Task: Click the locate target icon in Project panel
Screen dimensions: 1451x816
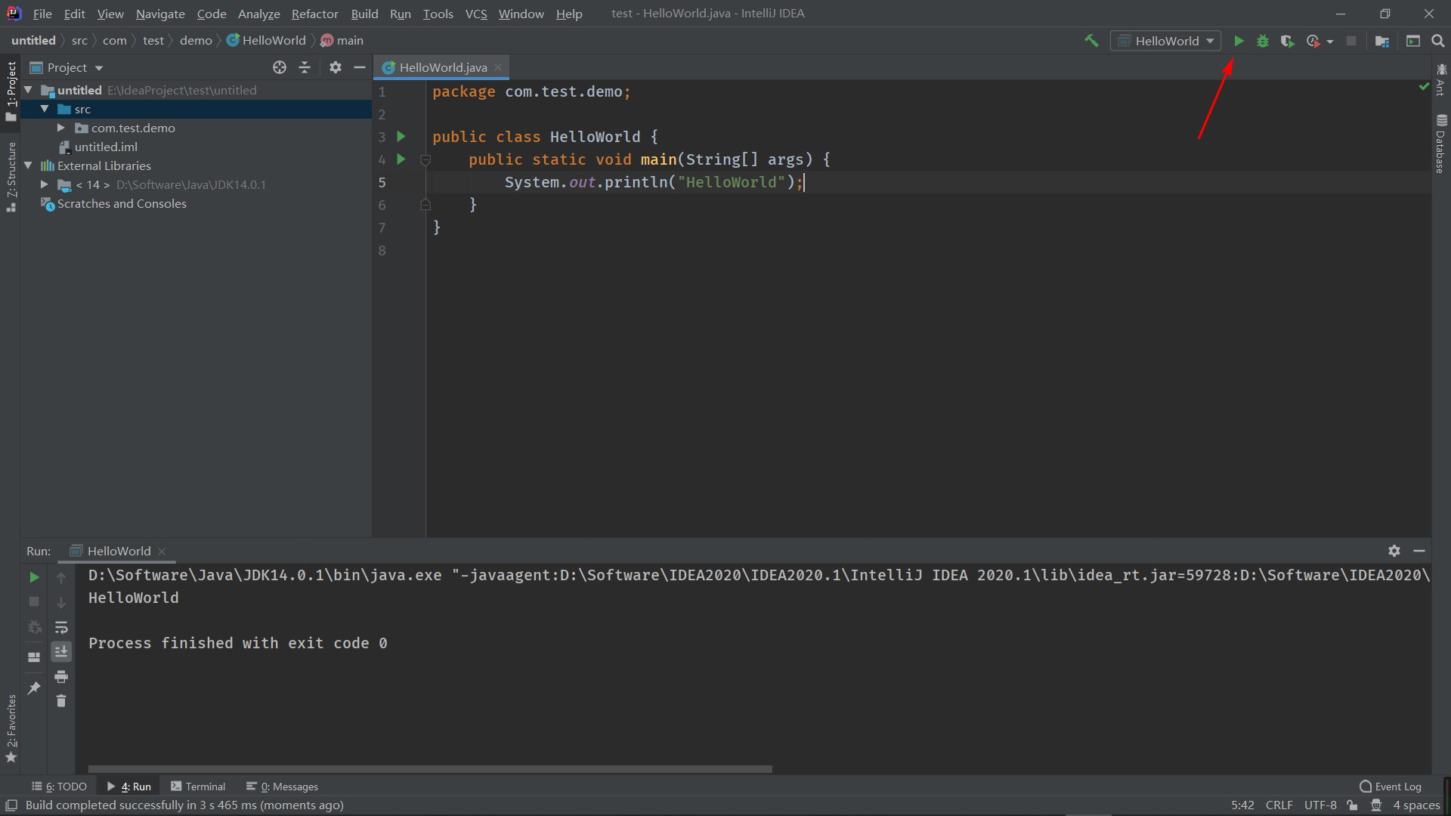Action: [x=280, y=67]
